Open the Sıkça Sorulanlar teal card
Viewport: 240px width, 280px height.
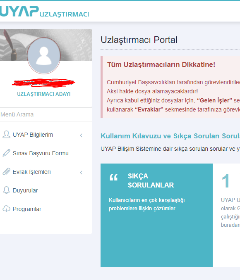tap(156, 215)
